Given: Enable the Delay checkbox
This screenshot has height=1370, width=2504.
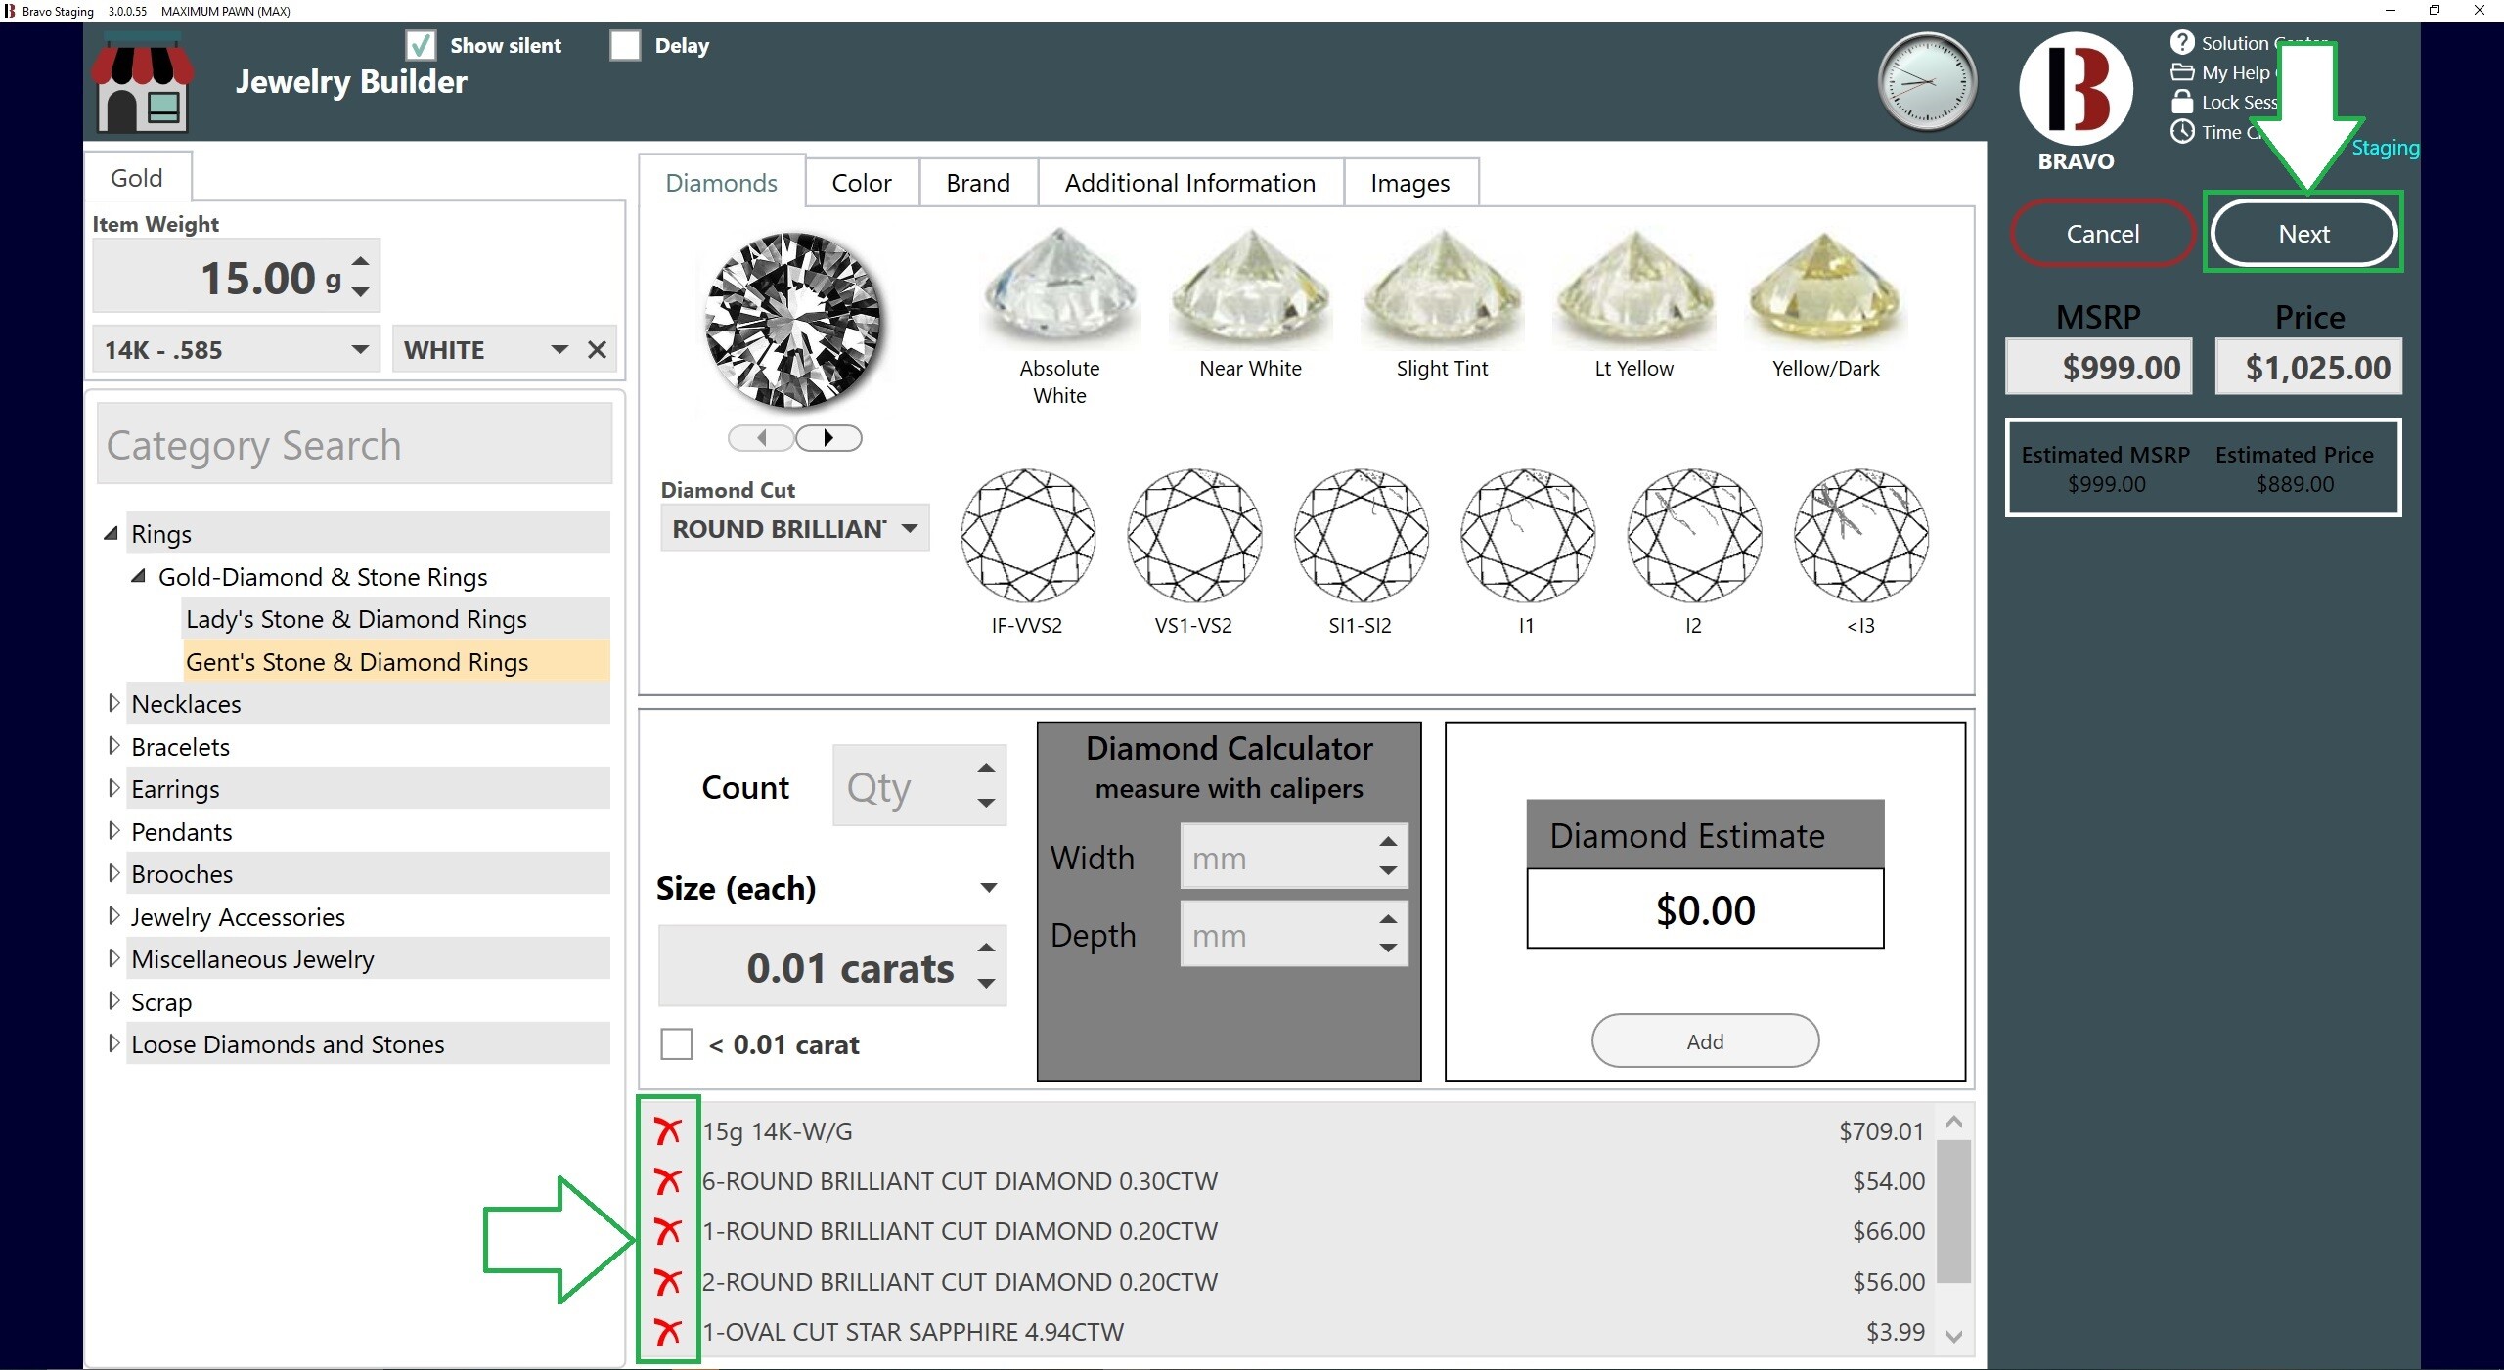Looking at the screenshot, I should click(x=625, y=45).
